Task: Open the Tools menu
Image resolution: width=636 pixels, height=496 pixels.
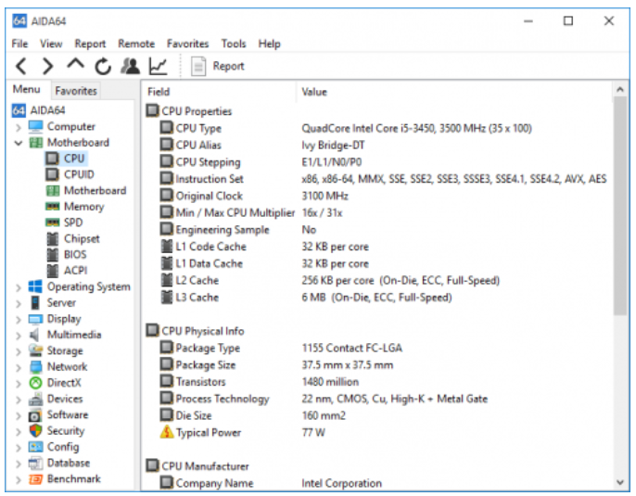Action: (x=234, y=44)
